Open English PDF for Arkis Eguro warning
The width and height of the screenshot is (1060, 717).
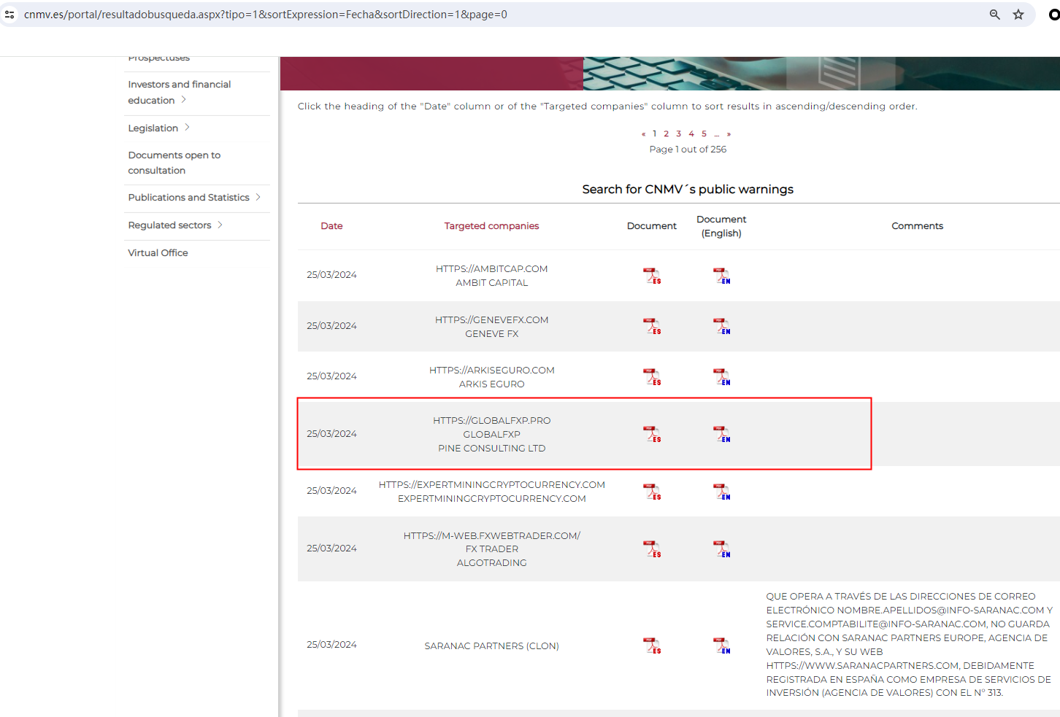(x=721, y=376)
